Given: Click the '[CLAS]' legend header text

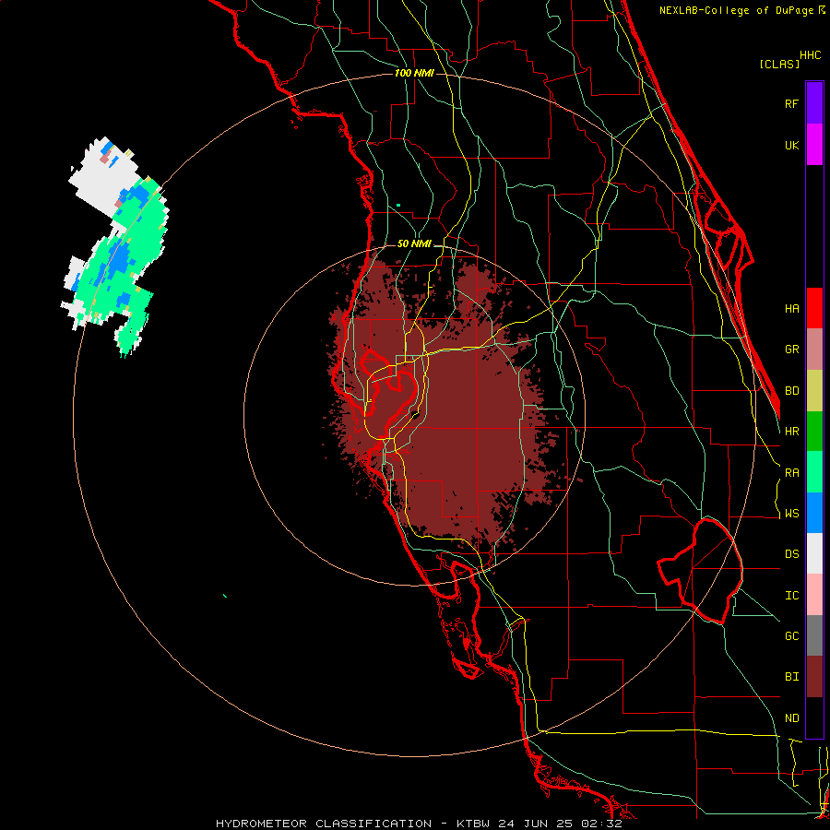Looking at the screenshot, I should pyautogui.click(x=779, y=64).
